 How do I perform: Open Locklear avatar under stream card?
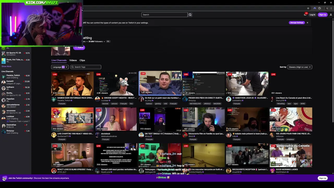click(97, 99)
